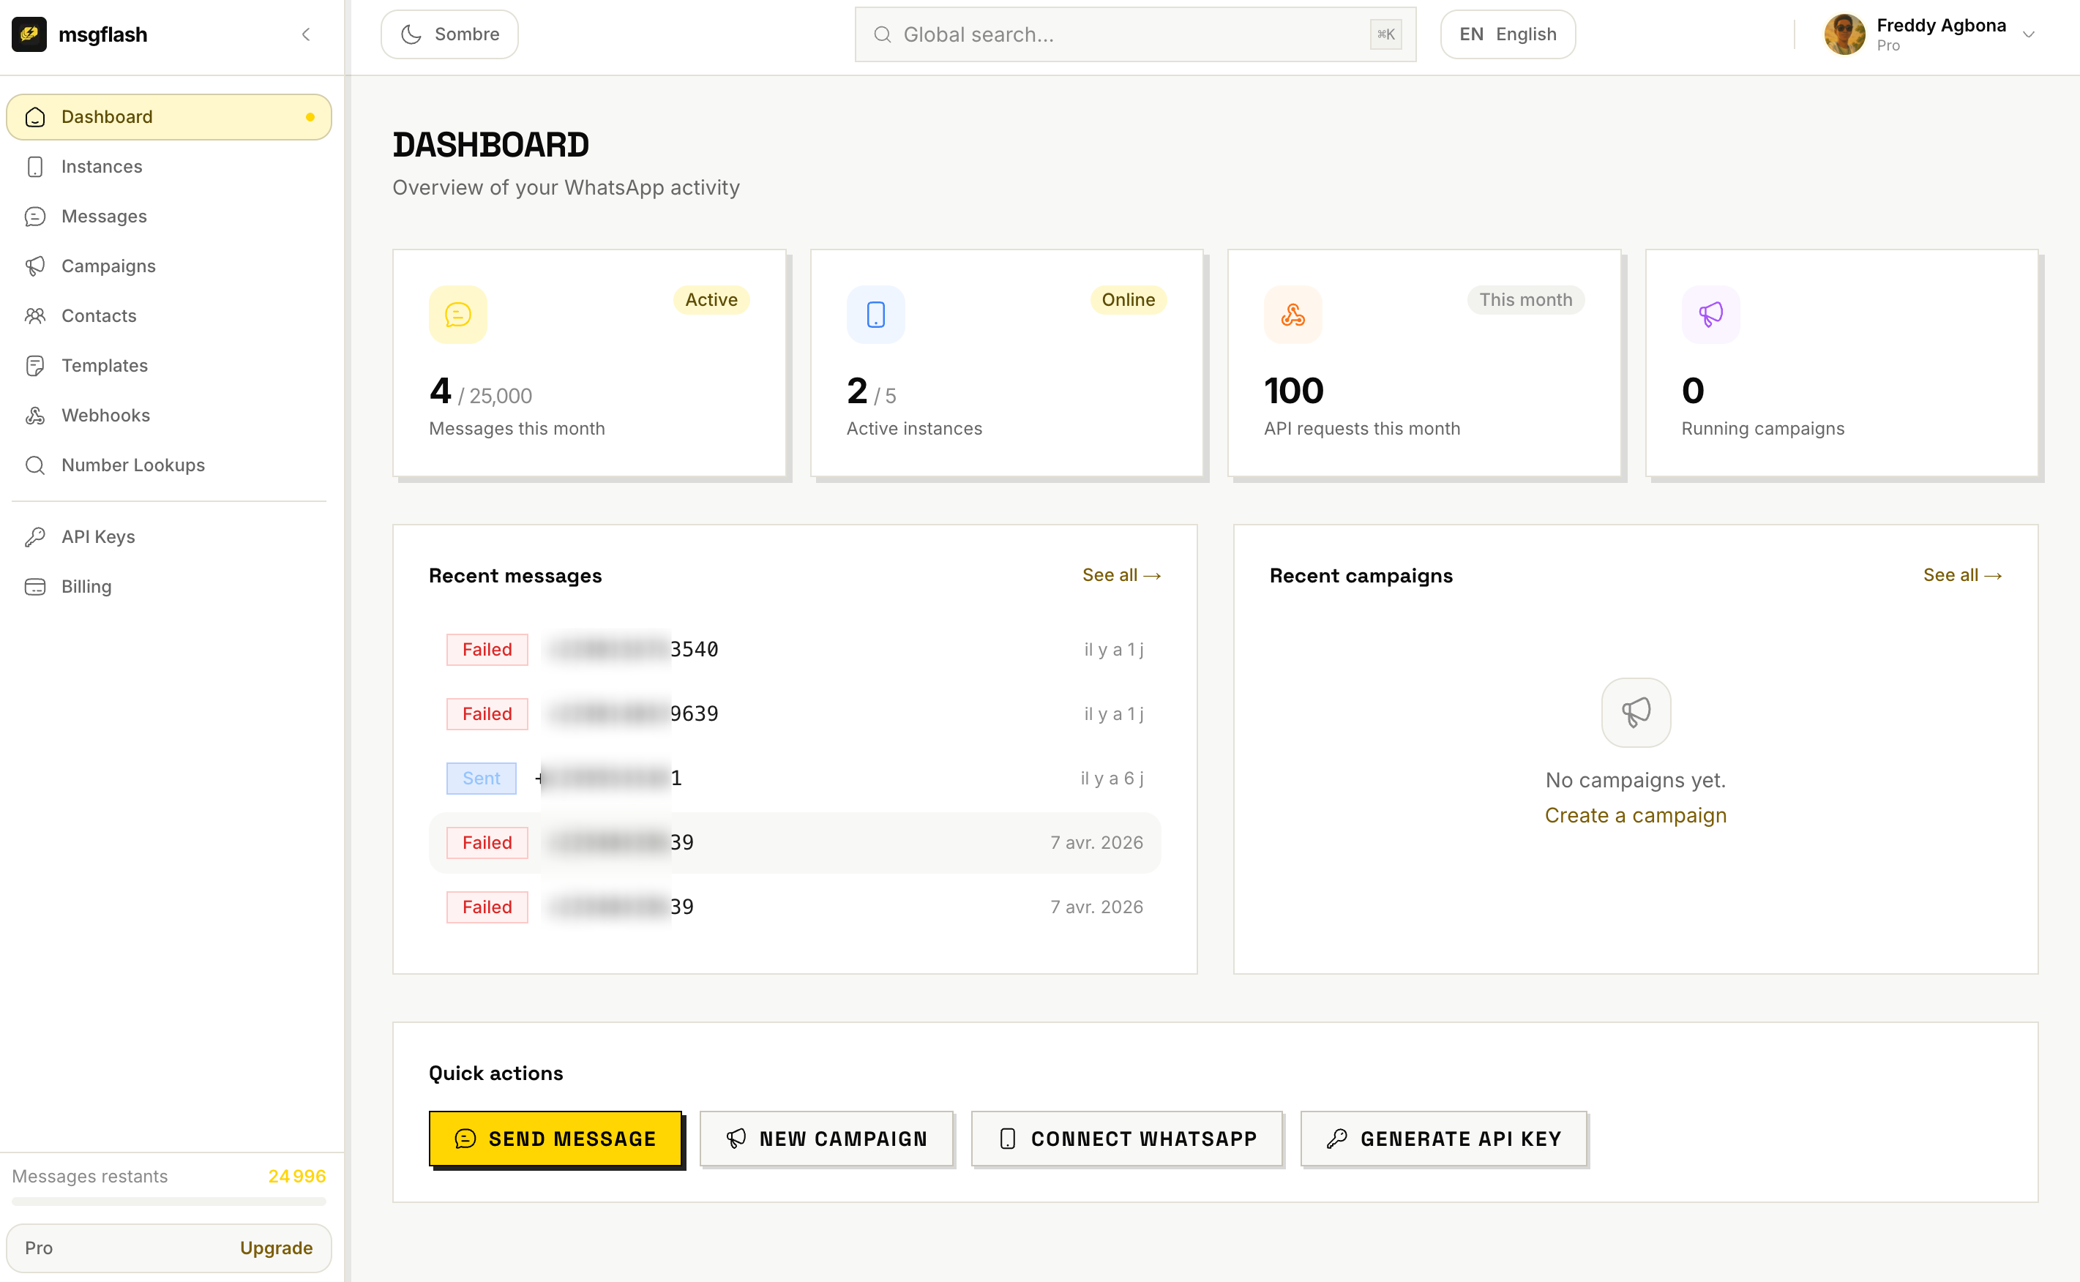Click Freddy Agbona's avatar photo
The height and width of the screenshot is (1282, 2080).
pos(1844,35)
